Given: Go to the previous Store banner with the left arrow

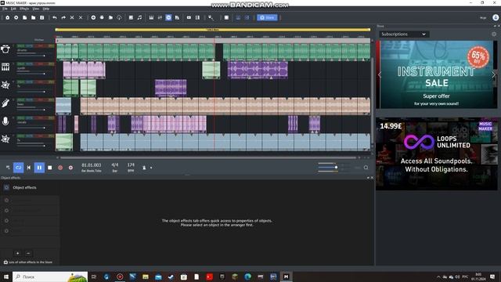Looking at the screenshot, I should tap(380, 75).
